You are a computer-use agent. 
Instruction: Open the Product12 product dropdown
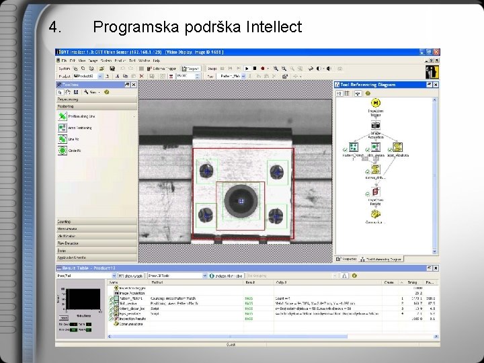100,76
